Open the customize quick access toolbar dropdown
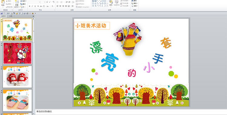This screenshot has height=115, width=227. [x=35, y=13]
